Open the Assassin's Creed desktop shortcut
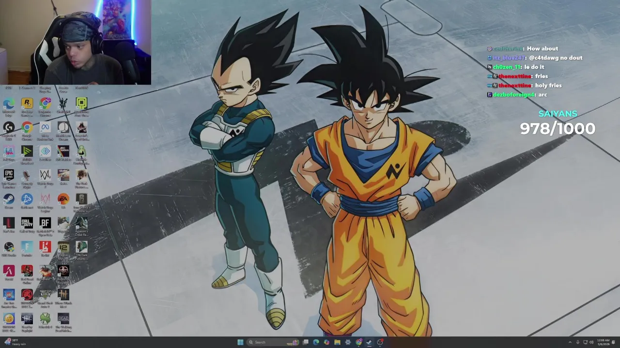Screen dimensions: 620x348 click(x=81, y=226)
